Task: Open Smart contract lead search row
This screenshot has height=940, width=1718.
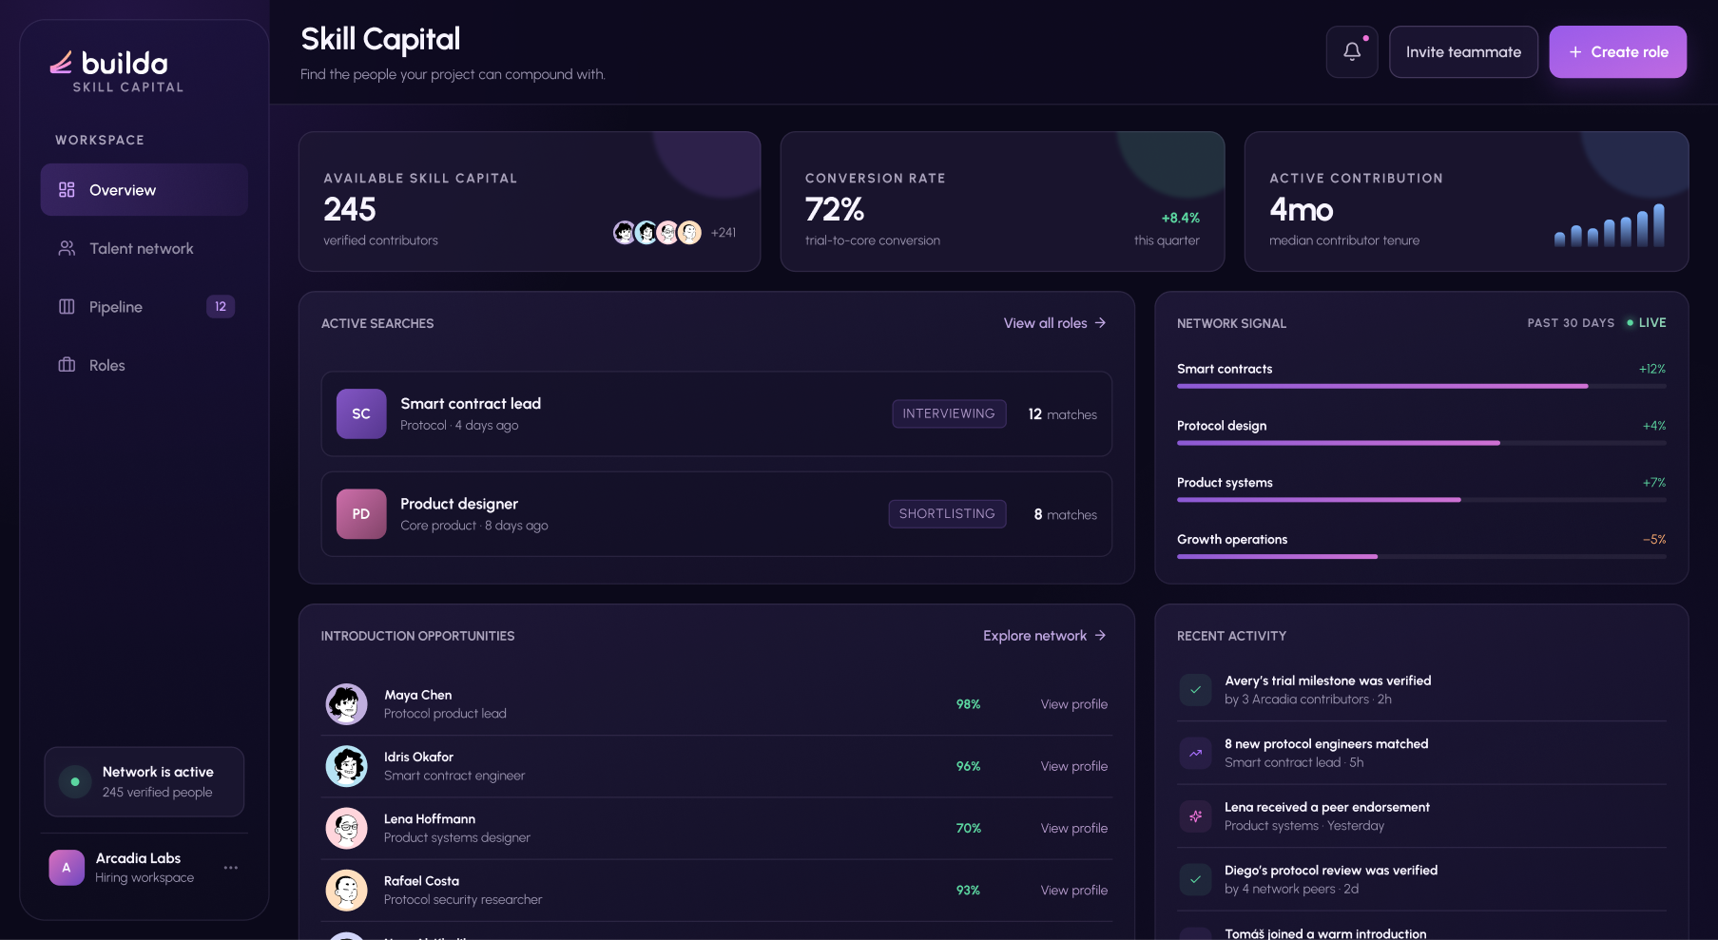Action: 717,413
